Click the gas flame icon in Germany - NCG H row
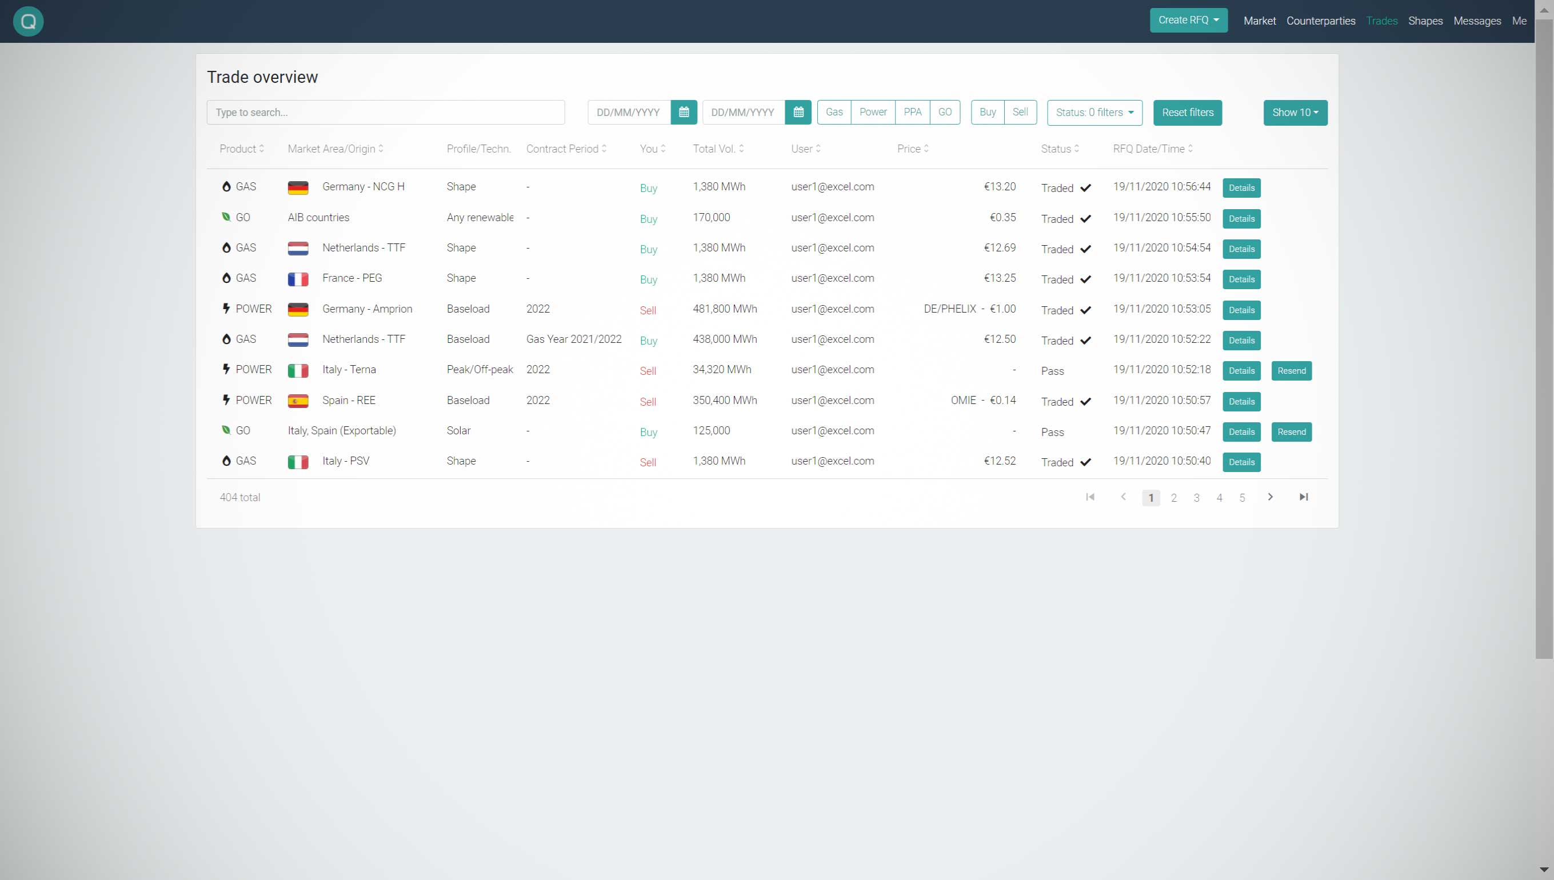This screenshot has height=880, width=1554. (x=227, y=187)
